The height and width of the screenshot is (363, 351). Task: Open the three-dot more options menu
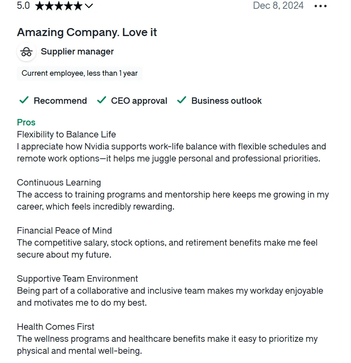(320, 6)
